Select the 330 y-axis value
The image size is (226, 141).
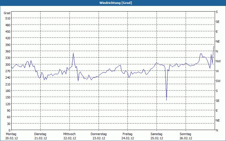tap(8, 58)
